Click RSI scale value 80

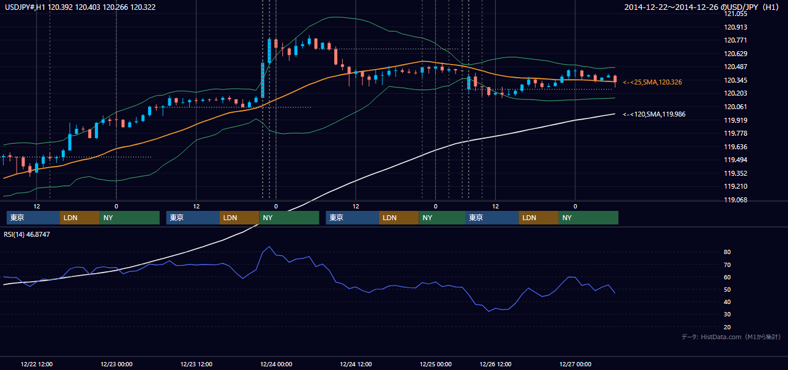tap(727, 252)
